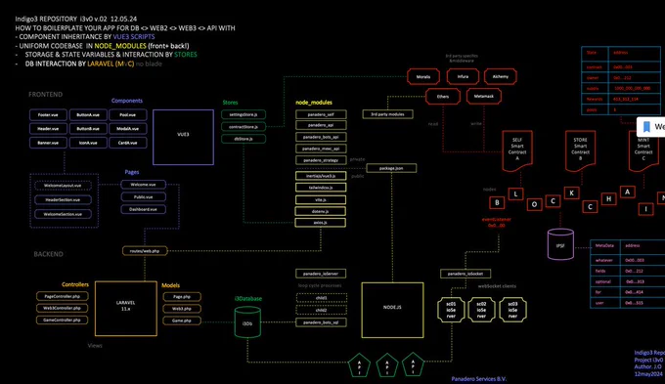This screenshot has height=384, width=665.
Task: Click the NODE.JS square box
Action: pos(392,310)
